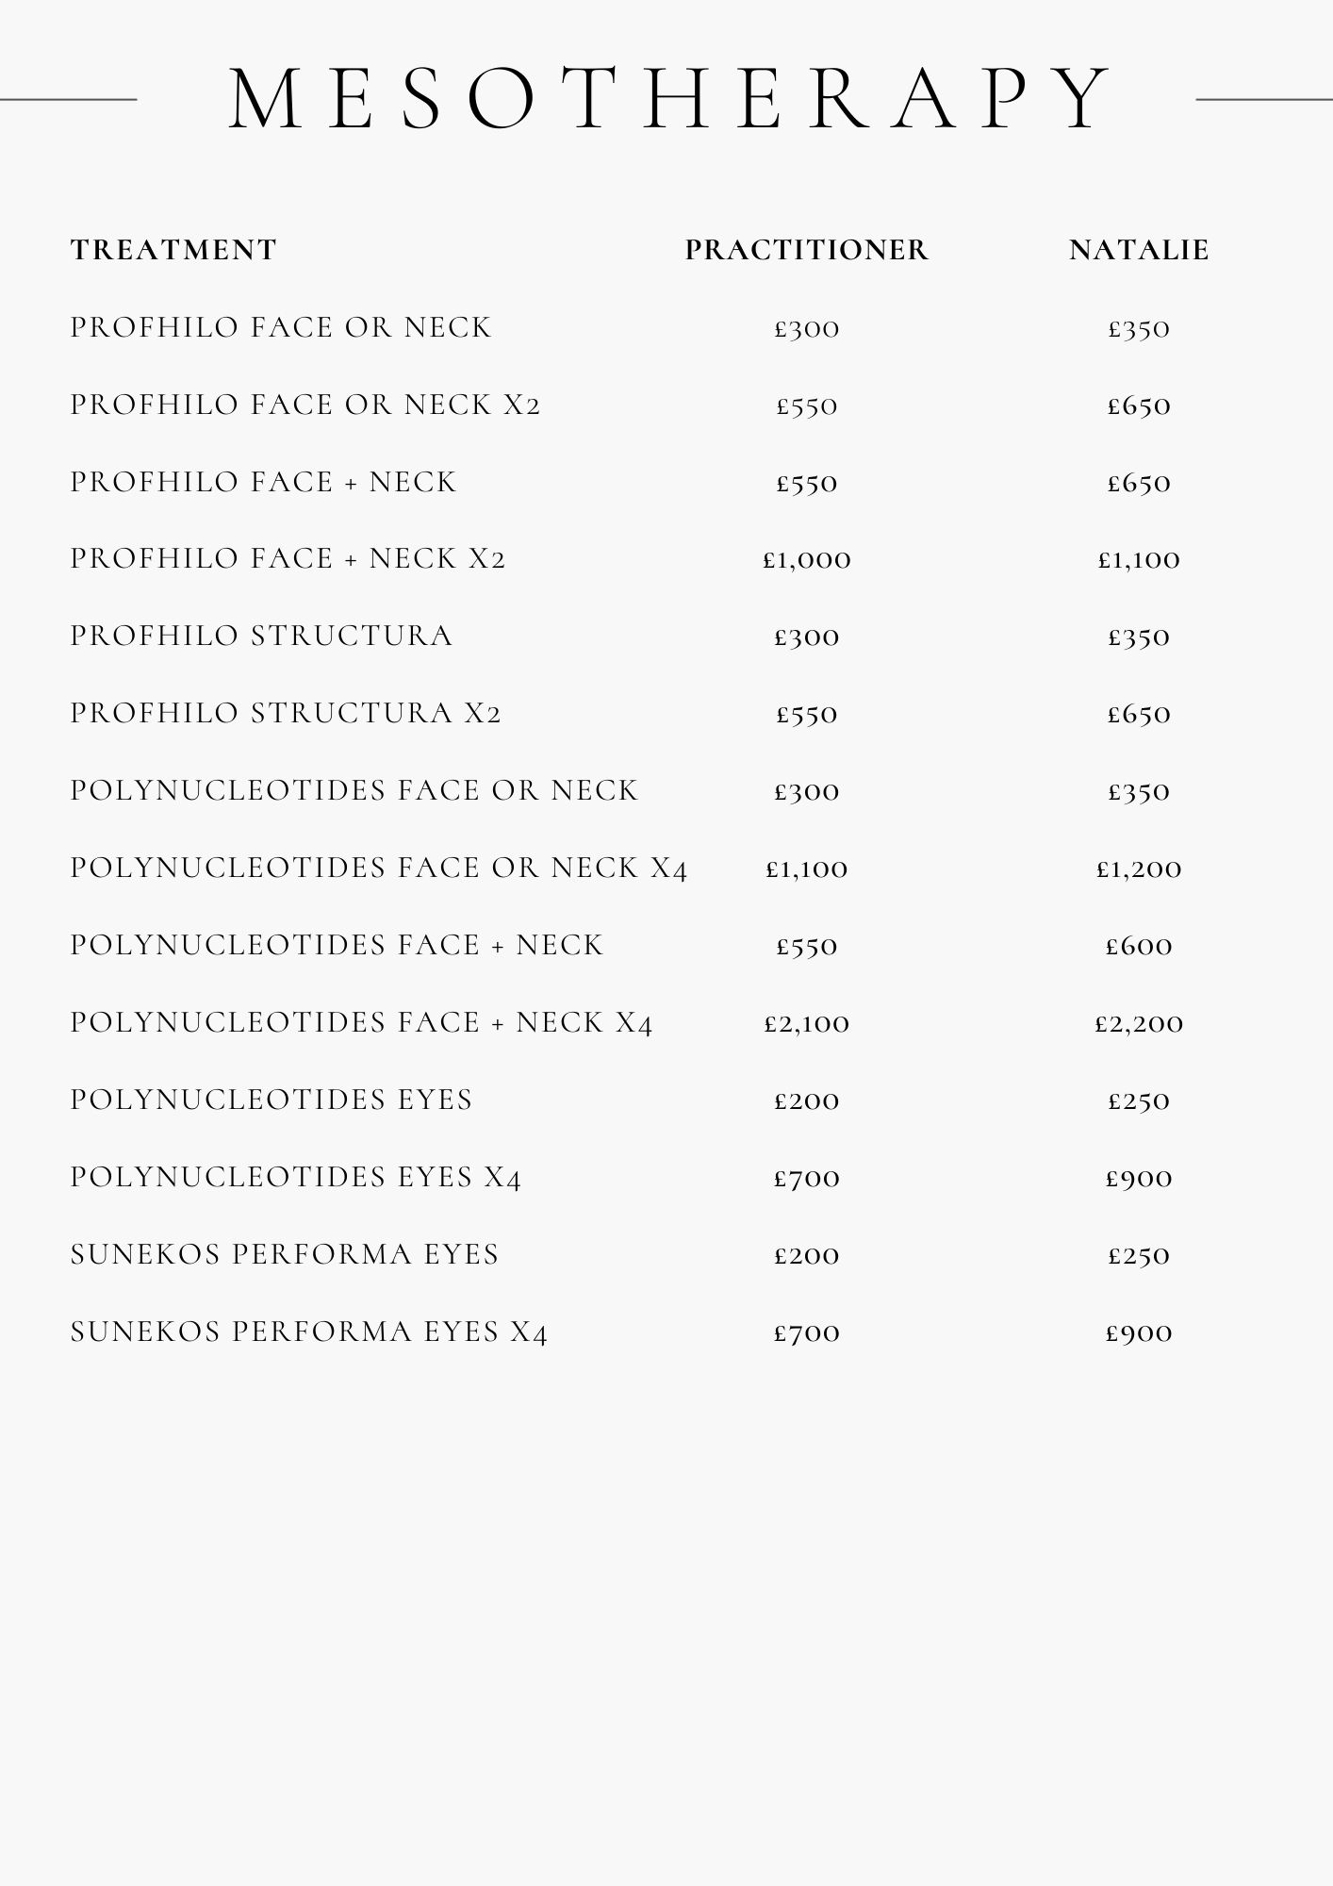Image resolution: width=1333 pixels, height=1886 pixels.
Task: Click the £2,100 practitioner price
Action: pyautogui.click(x=807, y=1023)
